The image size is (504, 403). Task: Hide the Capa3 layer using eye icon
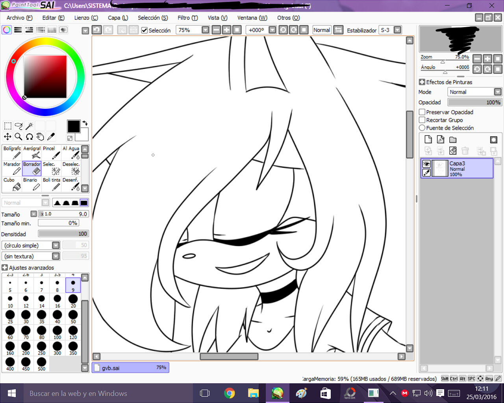click(426, 164)
